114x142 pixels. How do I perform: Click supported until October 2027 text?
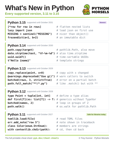pyautogui.click(x=40, y=114)
